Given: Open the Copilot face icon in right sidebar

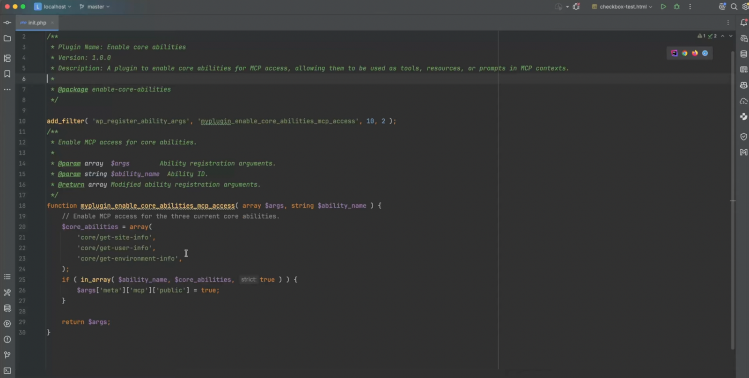Looking at the screenshot, I should (743, 85).
